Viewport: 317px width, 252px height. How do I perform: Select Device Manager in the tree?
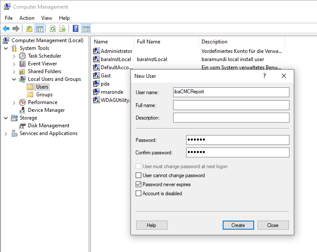click(x=46, y=110)
